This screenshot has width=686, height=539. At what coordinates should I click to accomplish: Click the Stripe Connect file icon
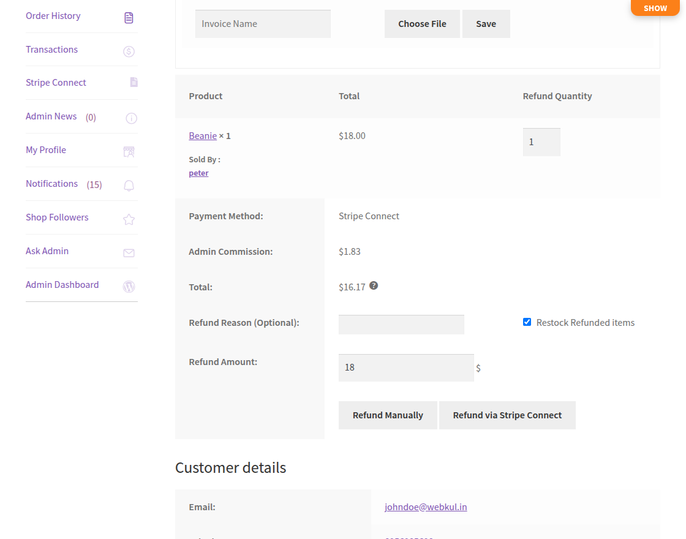134,82
